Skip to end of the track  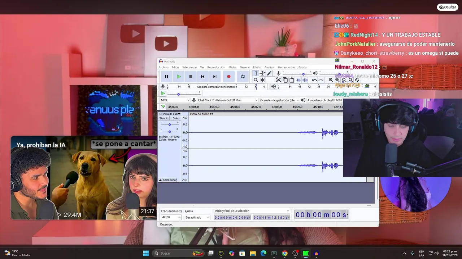215,76
